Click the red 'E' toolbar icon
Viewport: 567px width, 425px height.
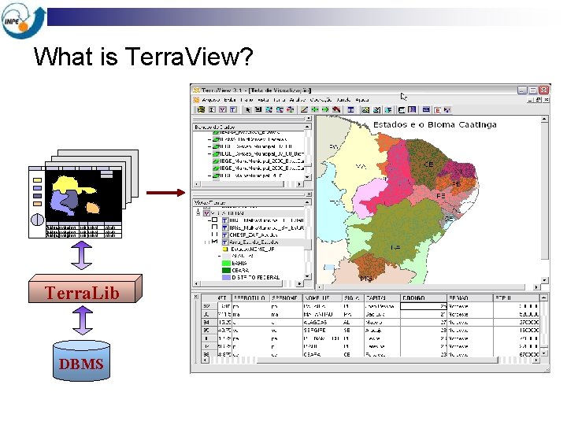tap(437, 110)
